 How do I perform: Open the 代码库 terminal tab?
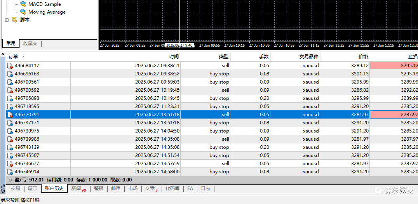click(172, 188)
